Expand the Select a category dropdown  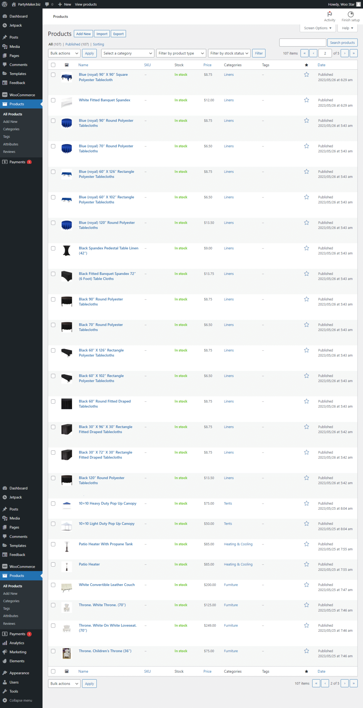tap(127, 53)
